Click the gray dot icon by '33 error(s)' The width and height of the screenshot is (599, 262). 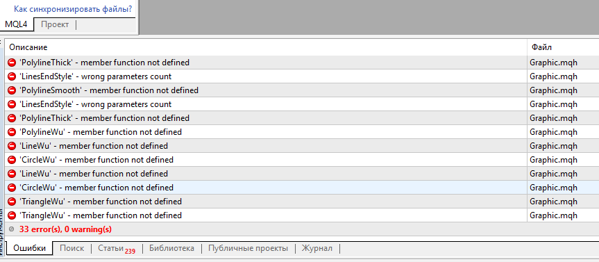[x=12, y=229]
